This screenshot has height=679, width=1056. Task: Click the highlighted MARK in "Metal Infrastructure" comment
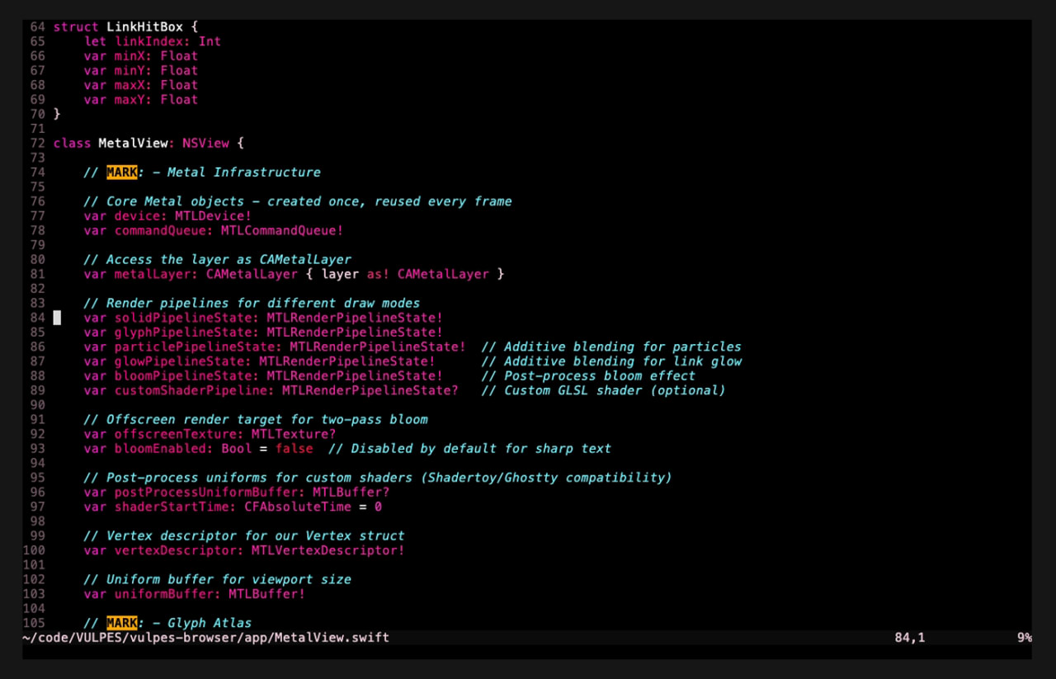[122, 172]
